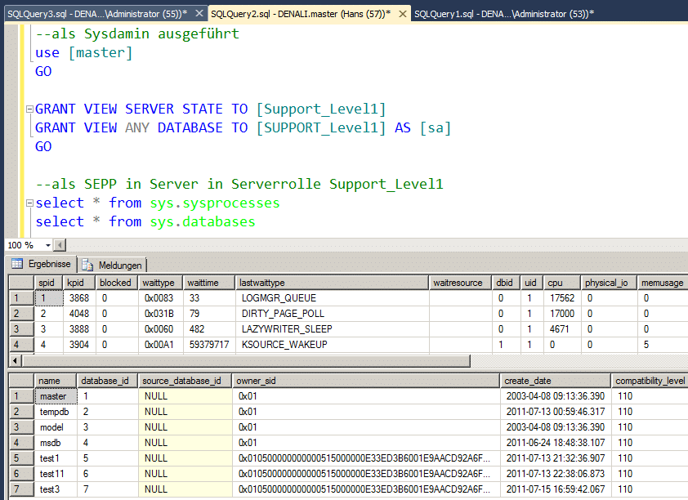Click the kpid column header

coord(80,283)
